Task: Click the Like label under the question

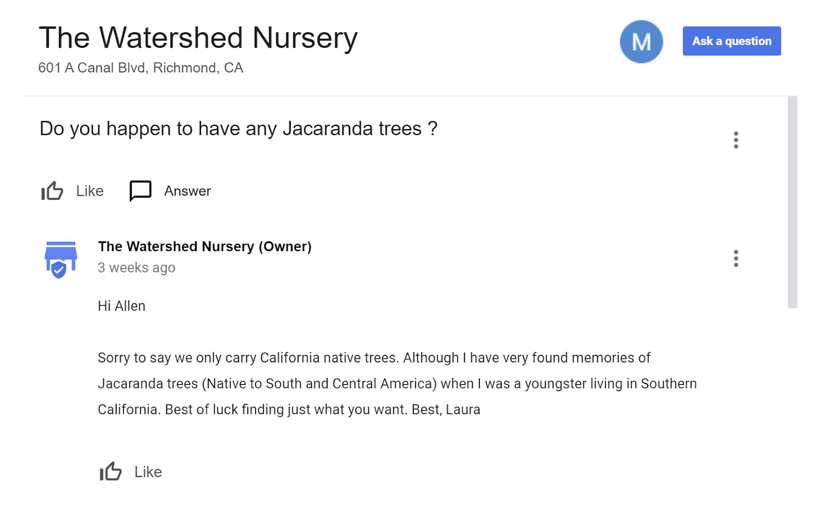Action: point(89,191)
